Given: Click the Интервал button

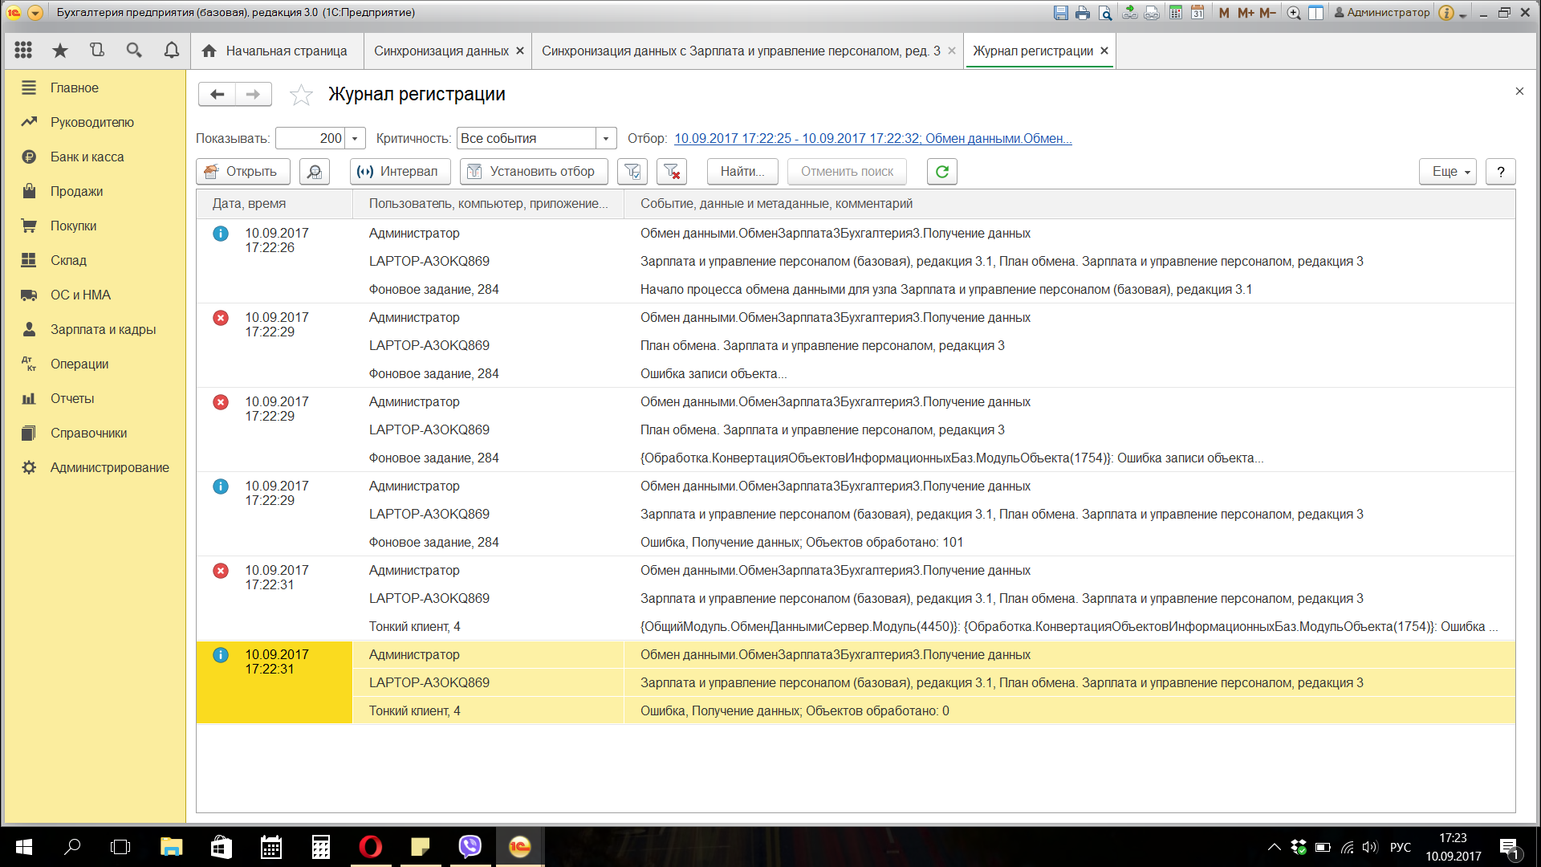Looking at the screenshot, I should 400,172.
